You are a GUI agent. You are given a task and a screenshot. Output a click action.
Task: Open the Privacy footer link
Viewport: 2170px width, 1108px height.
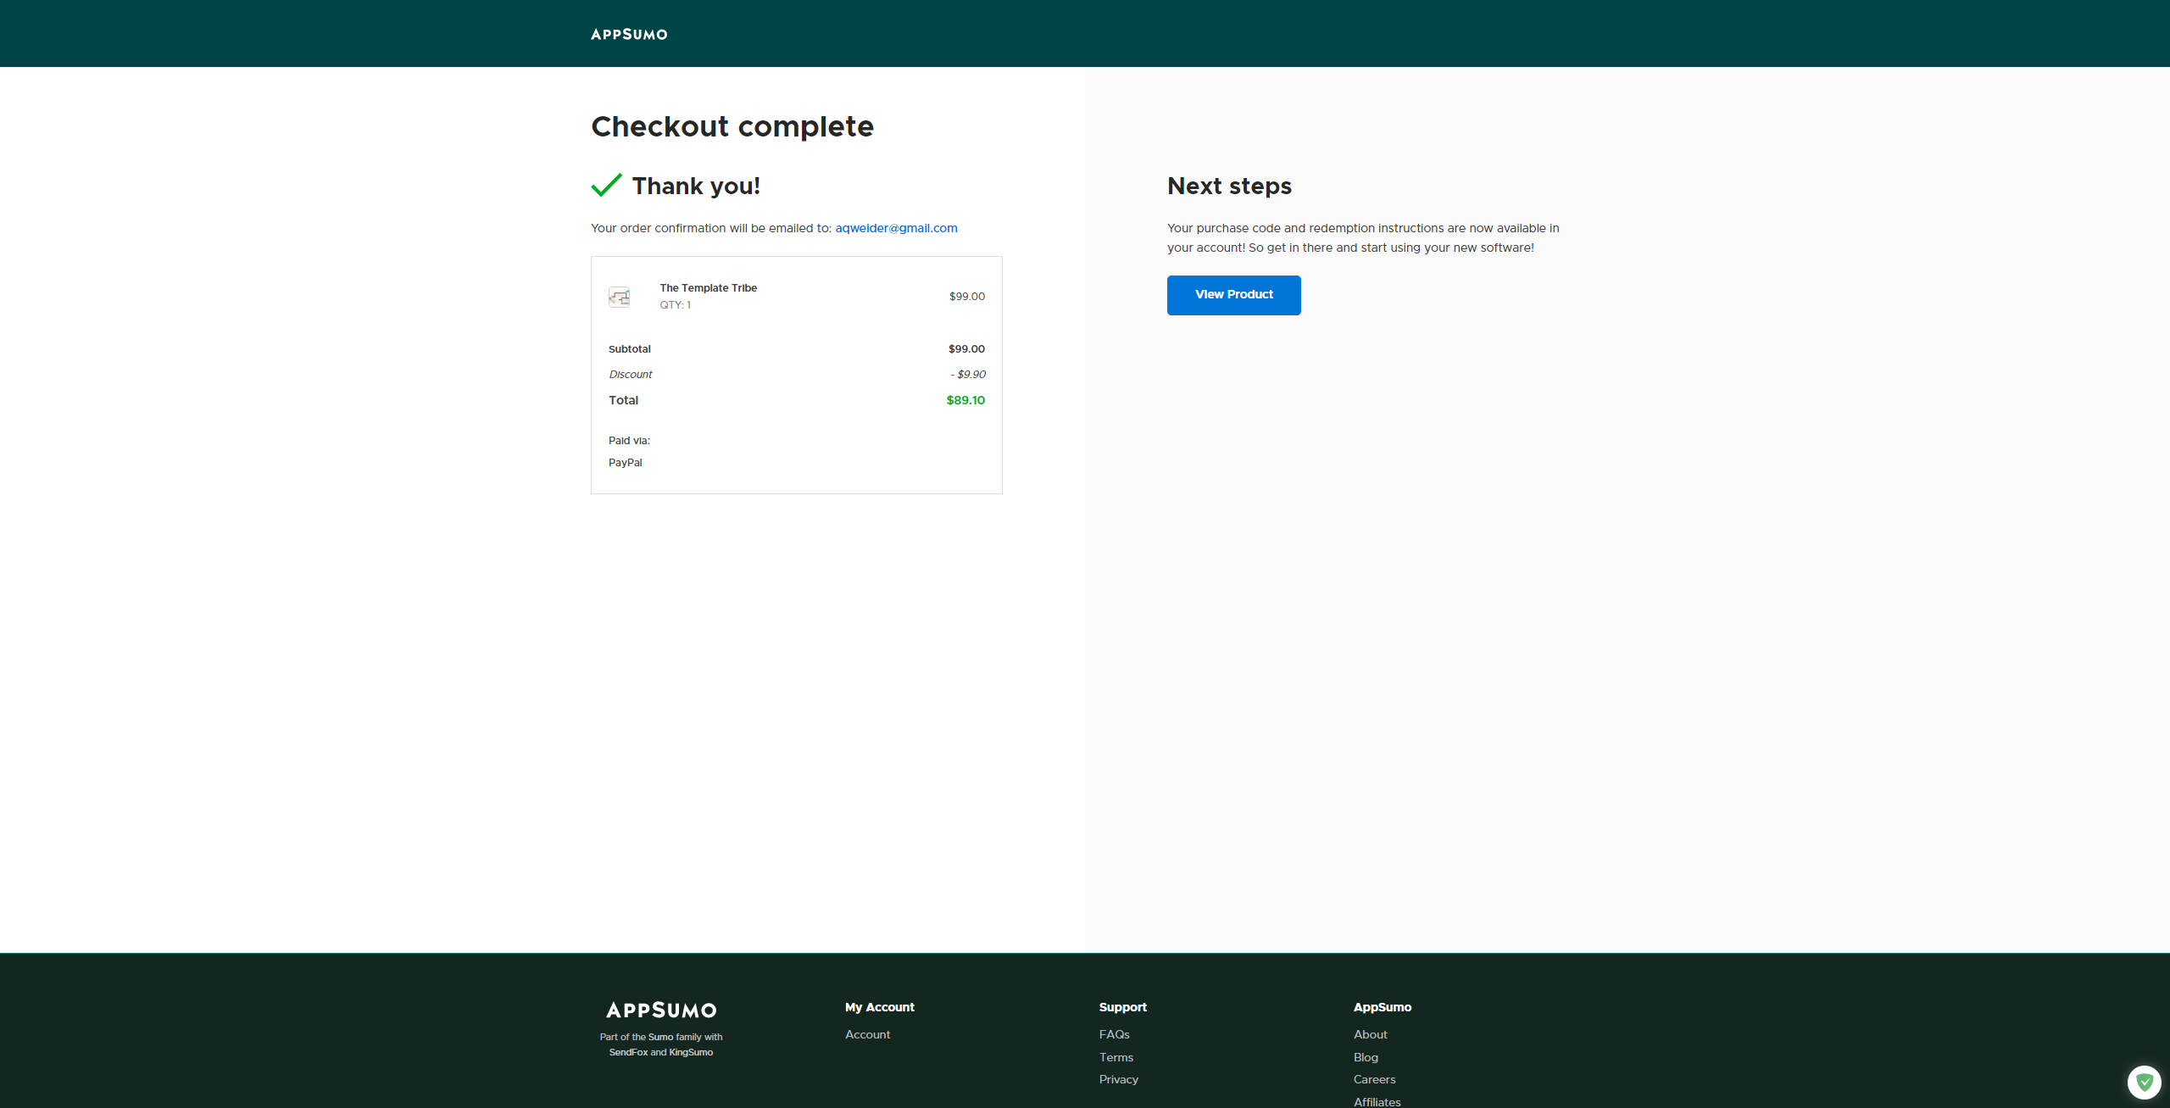(x=1119, y=1079)
